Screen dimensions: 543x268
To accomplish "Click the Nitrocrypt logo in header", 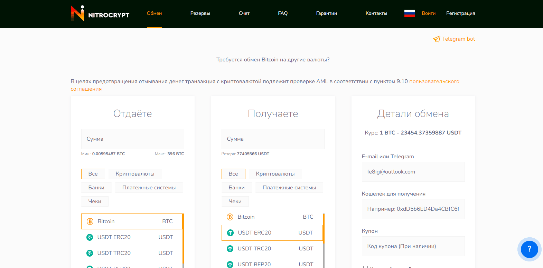I will click(x=100, y=13).
